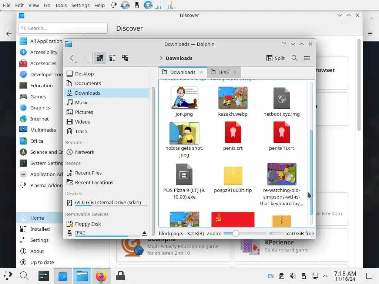The image size is (379, 284).
Task: Open Recent Locations place
Action: tap(107, 183)
